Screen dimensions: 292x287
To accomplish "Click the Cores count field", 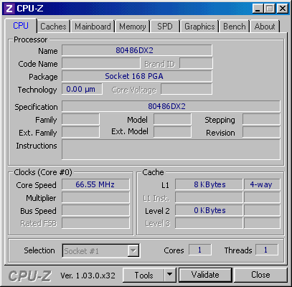I will (x=200, y=250).
